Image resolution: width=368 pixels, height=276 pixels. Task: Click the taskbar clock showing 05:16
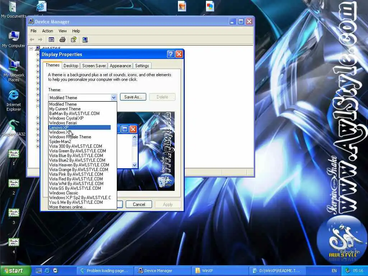coord(358,271)
